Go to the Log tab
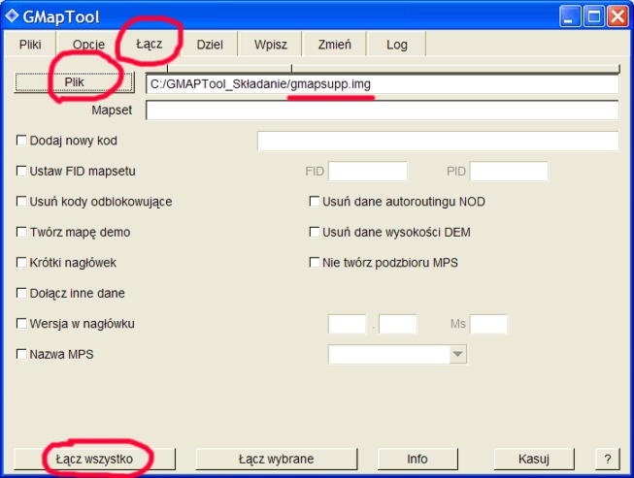The image size is (634, 478). tap(396, 45)
